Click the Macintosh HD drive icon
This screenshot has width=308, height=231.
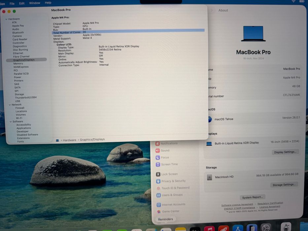pos(209,177)
